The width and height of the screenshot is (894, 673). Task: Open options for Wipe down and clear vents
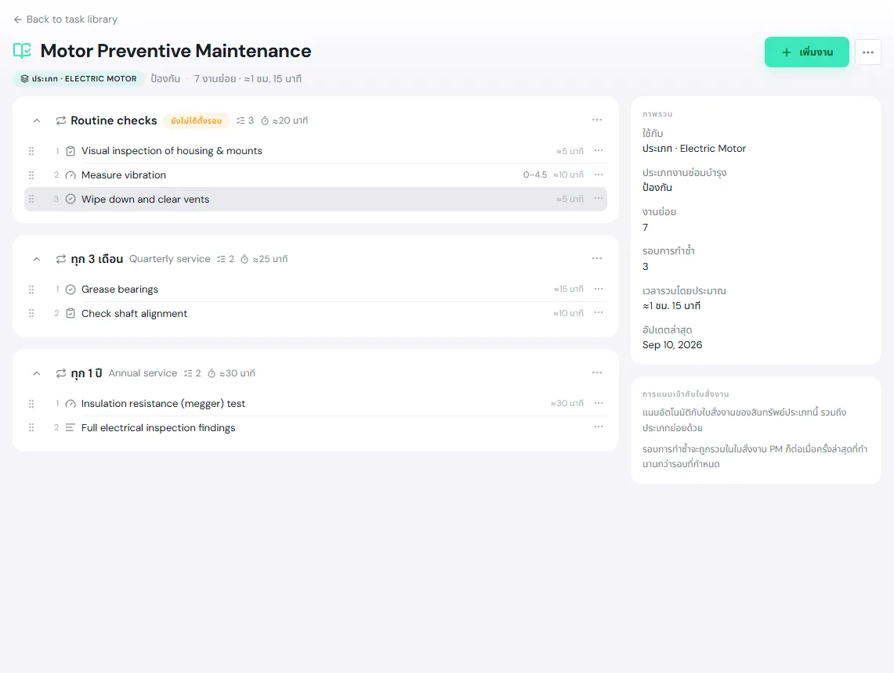[x=599, y=199]
